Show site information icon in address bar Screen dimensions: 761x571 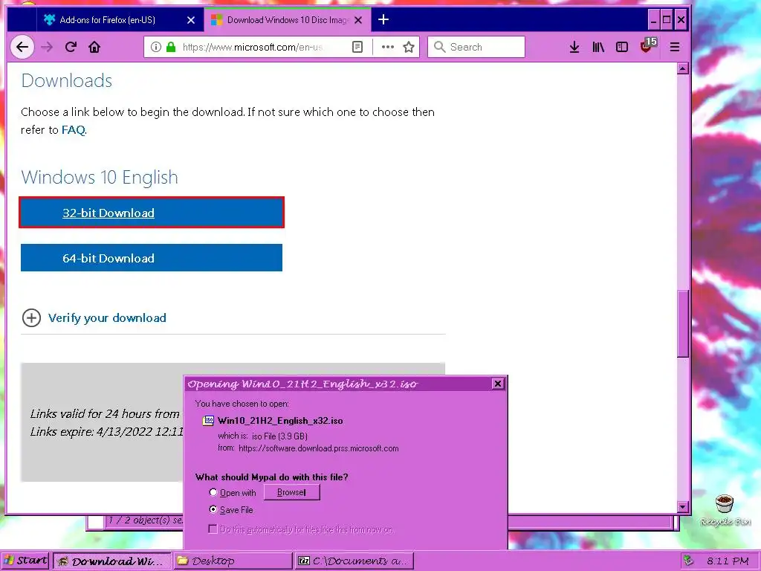tap(156, 47)
